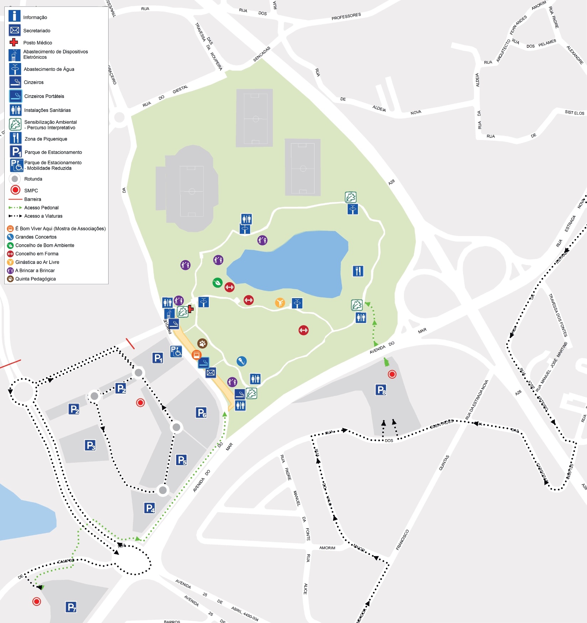
Task: Select the orange Ginástica ao Ar Livre marker
Action: point(280,302)
